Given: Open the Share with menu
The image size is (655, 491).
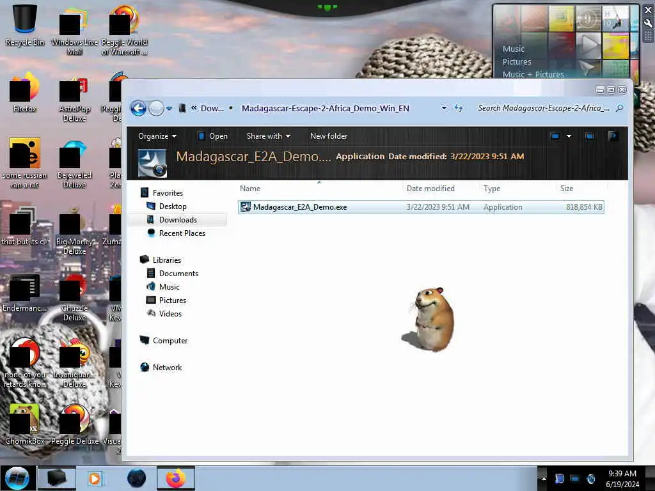Looking at the screenshot, I should pos(268,136).
